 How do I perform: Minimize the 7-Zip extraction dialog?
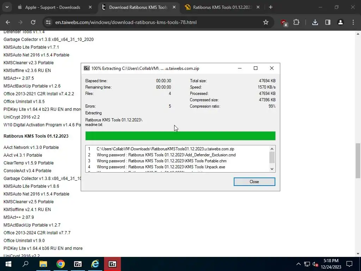click(x=240, y=68)
